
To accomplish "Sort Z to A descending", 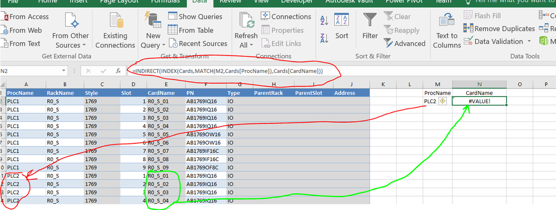I will 324,38.
